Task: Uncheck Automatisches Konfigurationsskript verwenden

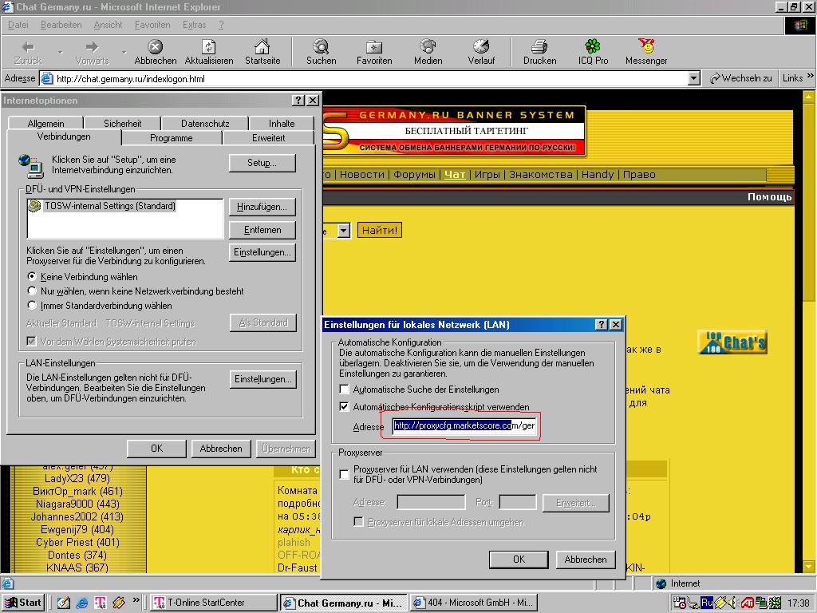Action: [344, 406]
